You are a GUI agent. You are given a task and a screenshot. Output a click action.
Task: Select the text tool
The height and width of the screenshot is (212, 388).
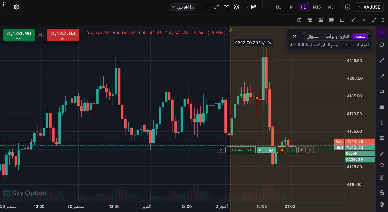click(382, 122)
